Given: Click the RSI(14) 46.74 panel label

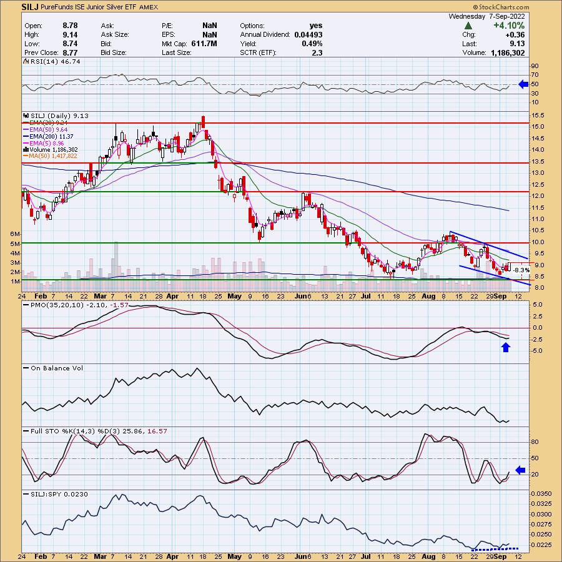Looking at the screenshot, I should [x=55, y=61].
